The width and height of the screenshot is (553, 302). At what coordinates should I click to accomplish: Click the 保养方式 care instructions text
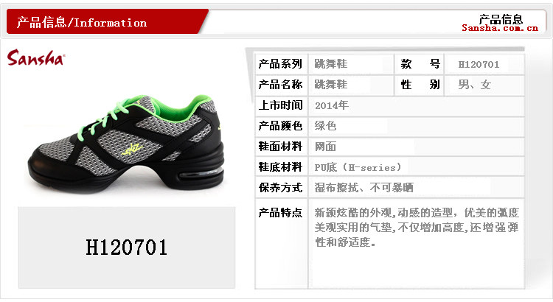pos(364,188)
